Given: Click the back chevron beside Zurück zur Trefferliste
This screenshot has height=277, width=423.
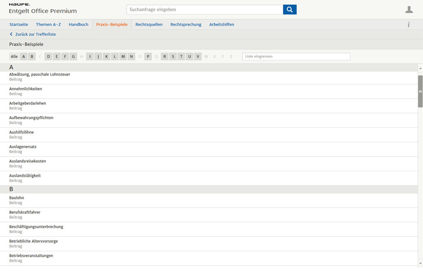Looking at the screenshot, I should click(x=11, y=34).
